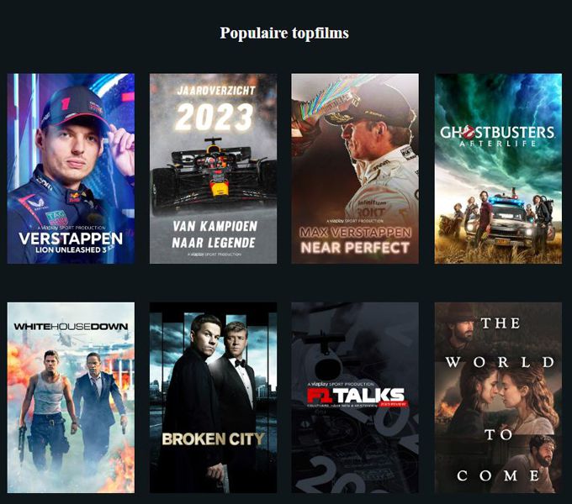Click Van Kampioen Naar Legende text
Screen dimensions: 572x504
(214, 234)
